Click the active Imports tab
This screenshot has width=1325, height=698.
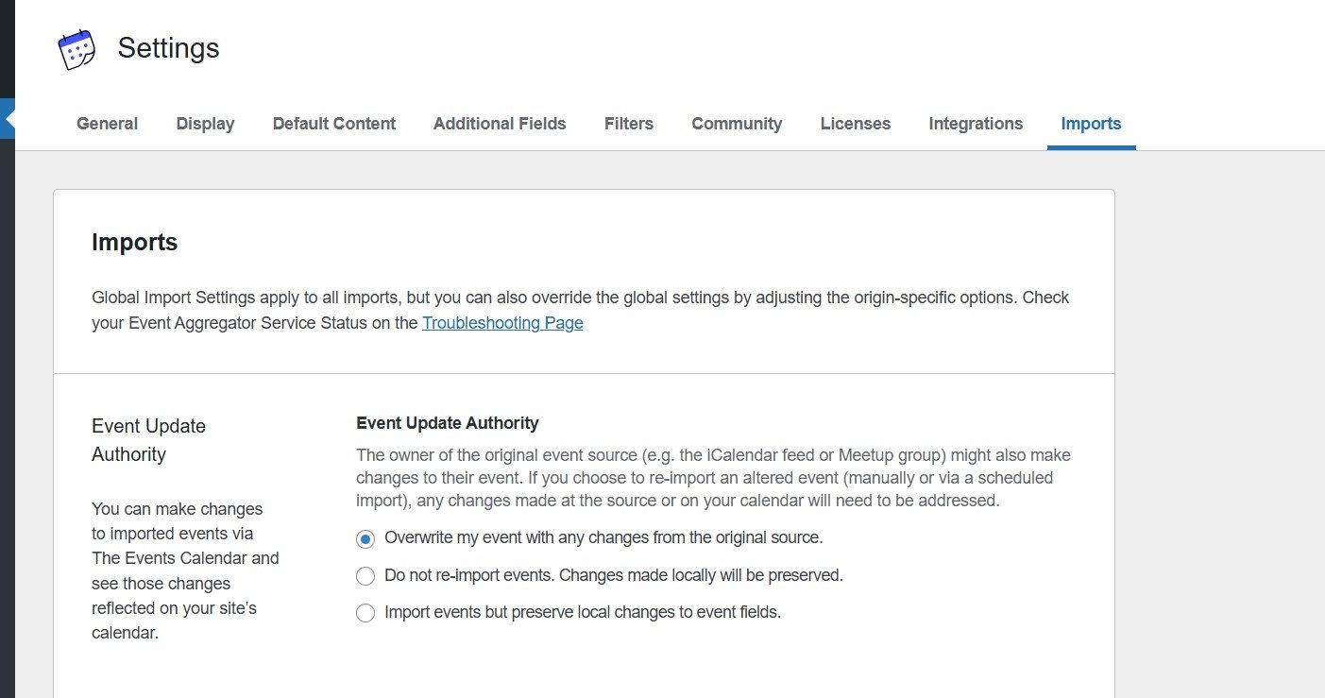point(1091,124)
